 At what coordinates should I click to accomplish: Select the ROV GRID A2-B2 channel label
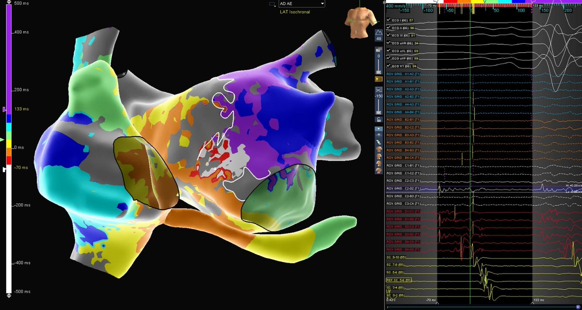[404, 97]
